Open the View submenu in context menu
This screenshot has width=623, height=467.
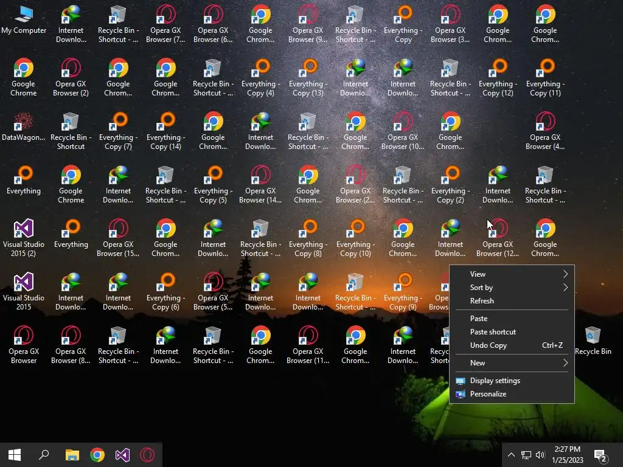tap(512, 274)
